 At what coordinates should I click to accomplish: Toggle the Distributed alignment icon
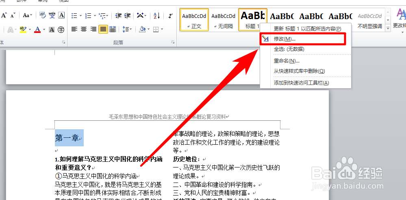tap(113, 29)
